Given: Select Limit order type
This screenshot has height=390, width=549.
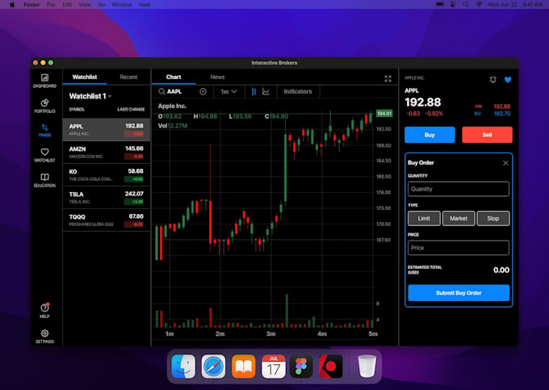Looking at the screenshot, I should (424, 218).
